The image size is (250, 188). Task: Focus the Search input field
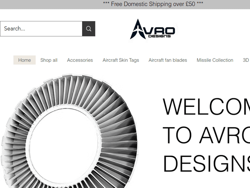point(41,29)
